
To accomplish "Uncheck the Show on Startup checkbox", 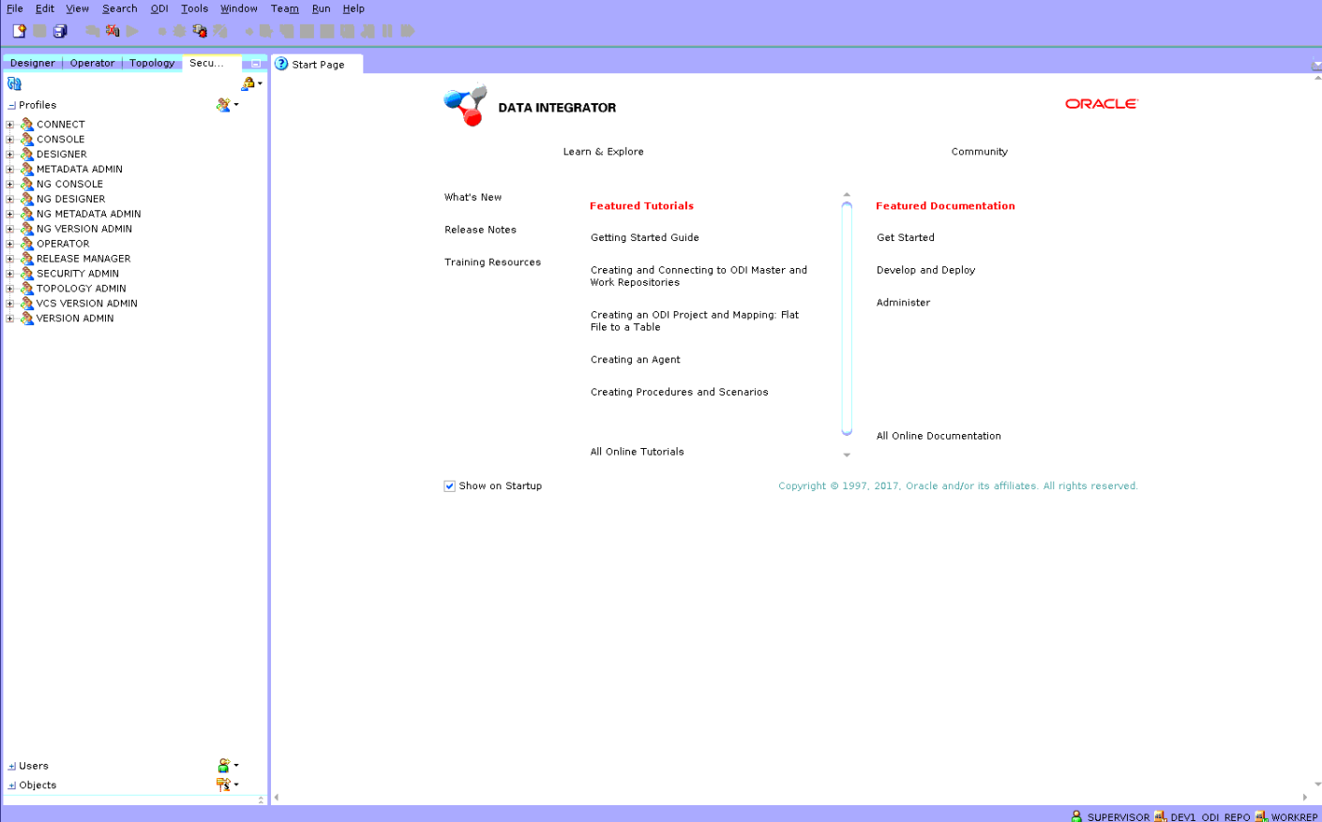I will (x=450, y=486).
